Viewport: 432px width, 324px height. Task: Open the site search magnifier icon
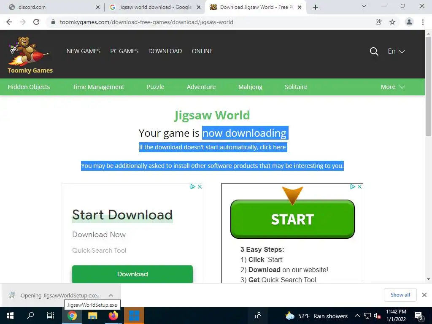pyautogui.click(x=374, y=51)
